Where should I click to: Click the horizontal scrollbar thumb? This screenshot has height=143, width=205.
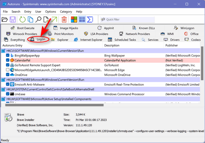pos(54,105)
